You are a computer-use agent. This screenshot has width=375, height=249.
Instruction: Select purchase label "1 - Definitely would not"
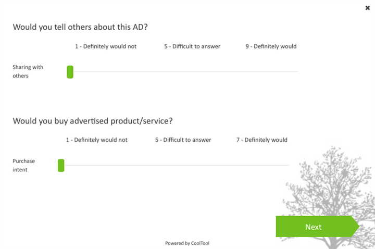click(x=96, y=140)
